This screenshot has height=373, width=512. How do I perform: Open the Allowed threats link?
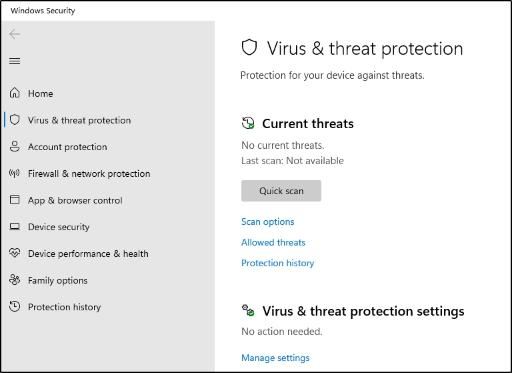(x=273, y=242)
